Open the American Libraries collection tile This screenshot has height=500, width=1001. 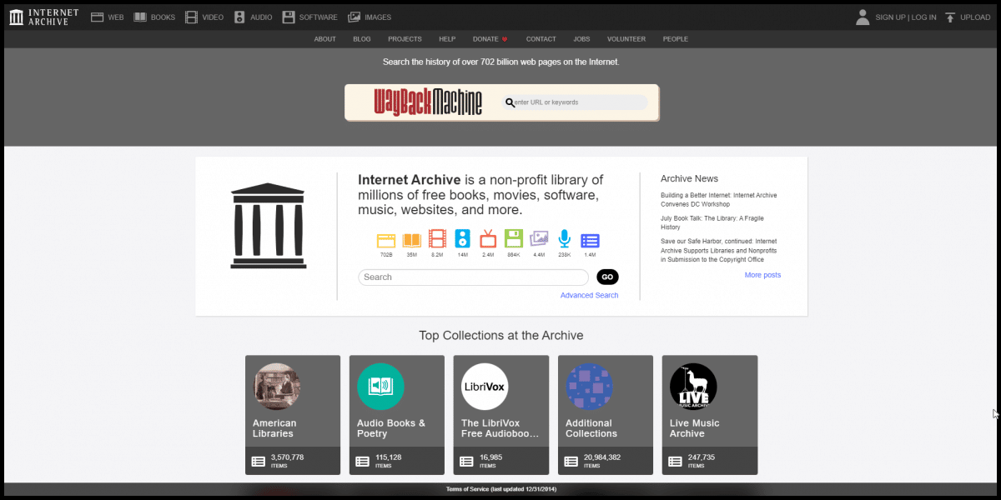pos(293,415)
